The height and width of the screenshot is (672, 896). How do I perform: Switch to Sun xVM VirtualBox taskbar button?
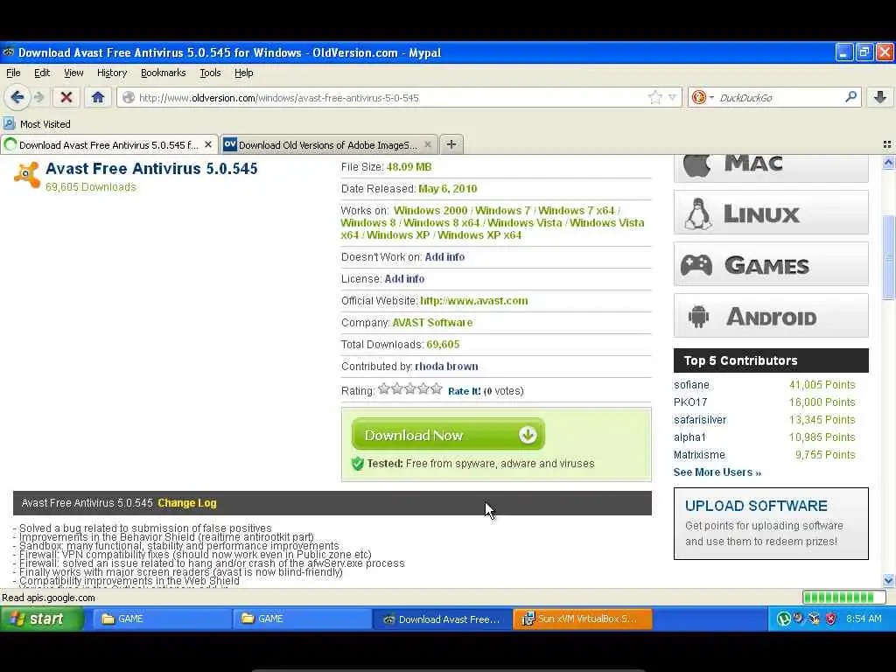click(582, 619)
